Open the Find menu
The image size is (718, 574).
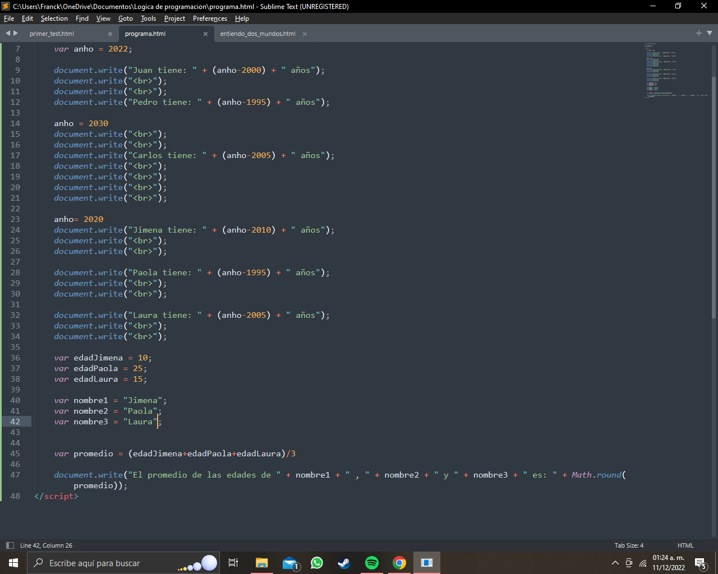click(82, 18)
